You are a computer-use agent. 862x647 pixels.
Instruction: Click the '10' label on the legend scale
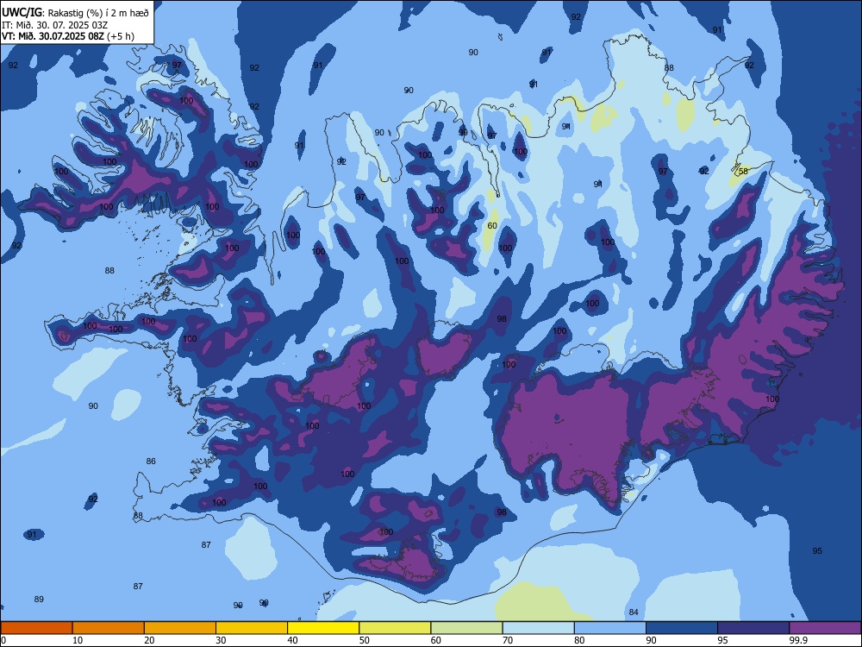[78, 640]
